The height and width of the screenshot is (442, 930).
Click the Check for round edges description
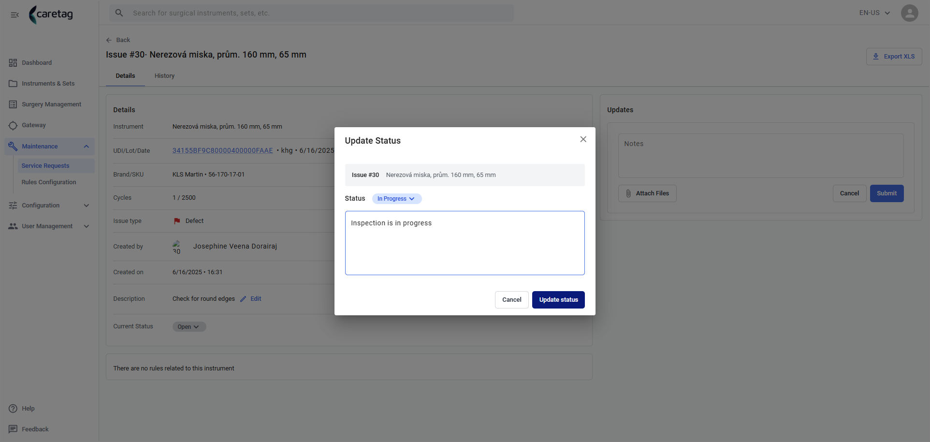[x=203, y=299]
